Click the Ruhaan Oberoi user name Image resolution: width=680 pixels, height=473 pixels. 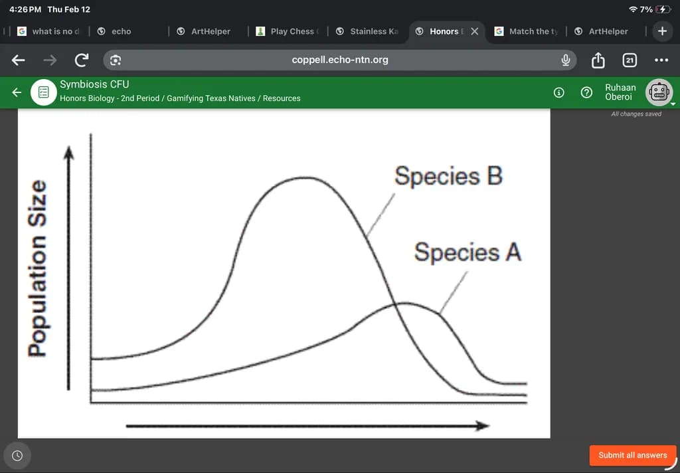(x=621, y=92)
